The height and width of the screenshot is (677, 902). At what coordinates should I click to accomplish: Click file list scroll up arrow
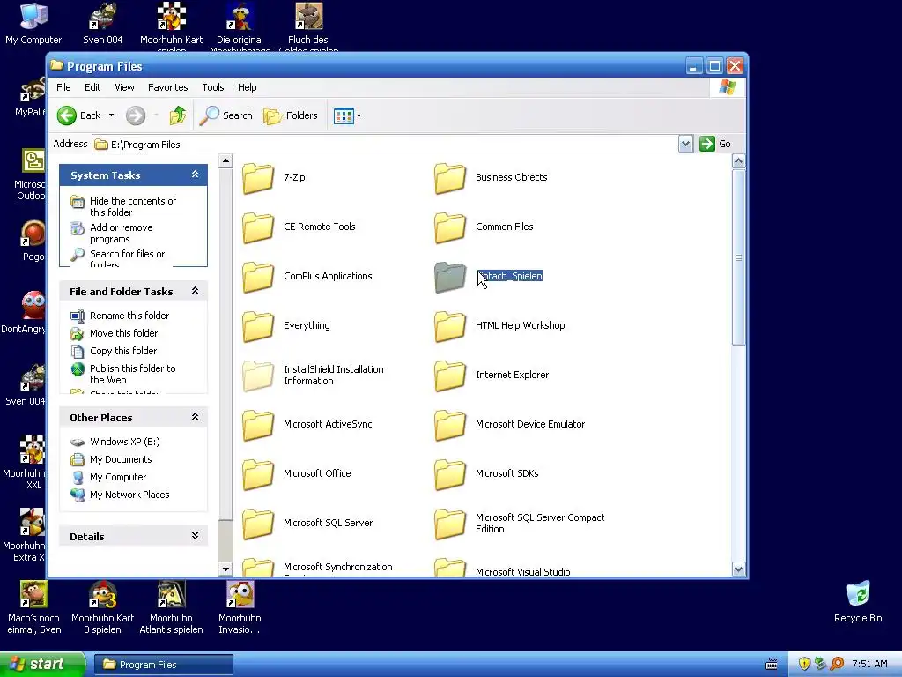point(739,162)
